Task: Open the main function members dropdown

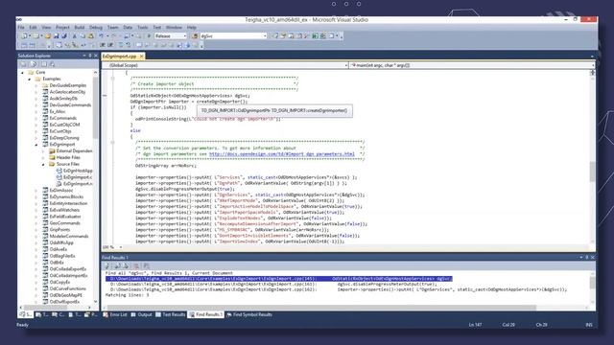Action: point(593,65)
